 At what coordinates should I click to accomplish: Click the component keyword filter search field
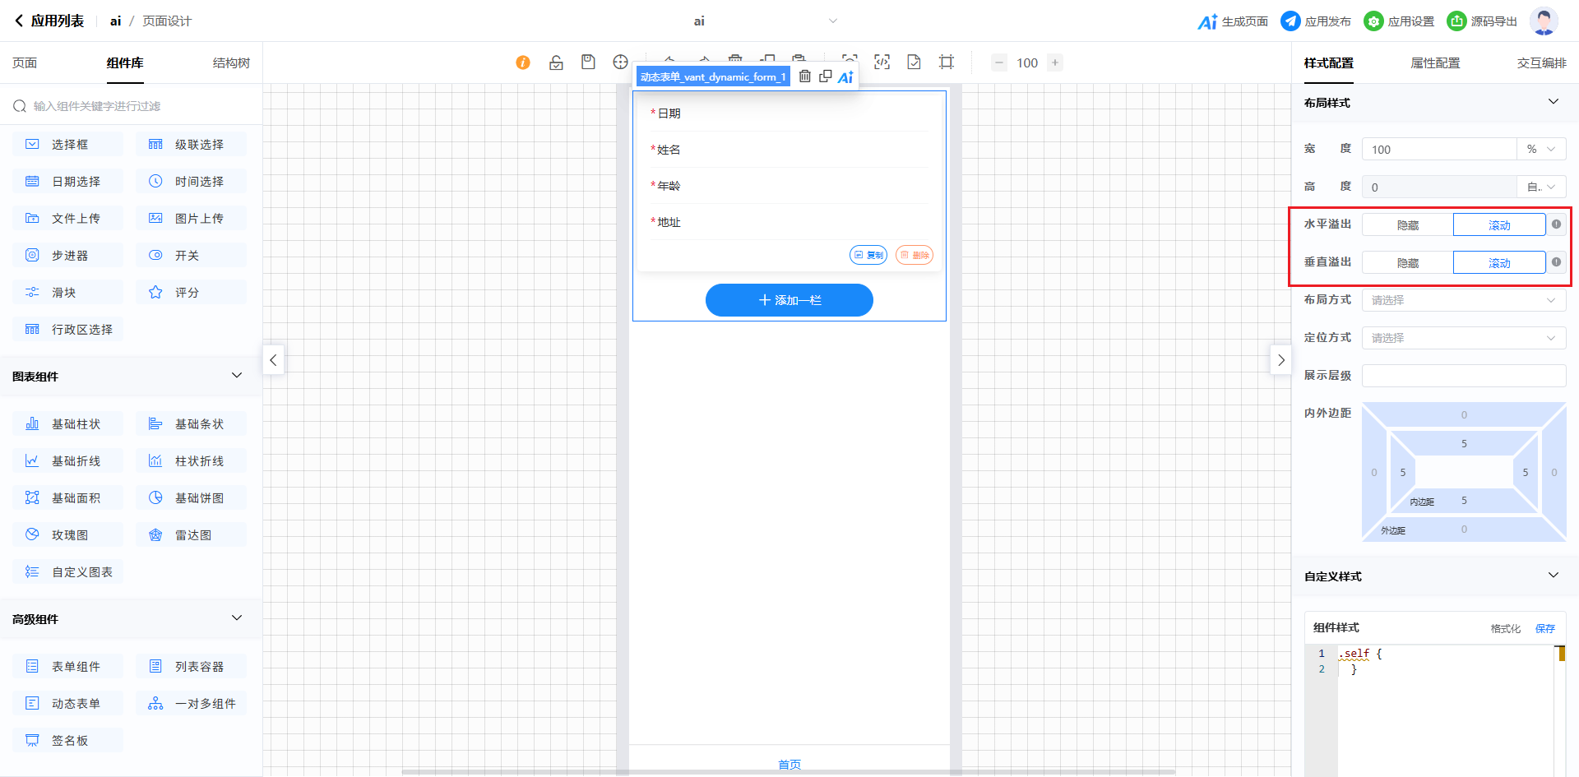tap(136, 106)
